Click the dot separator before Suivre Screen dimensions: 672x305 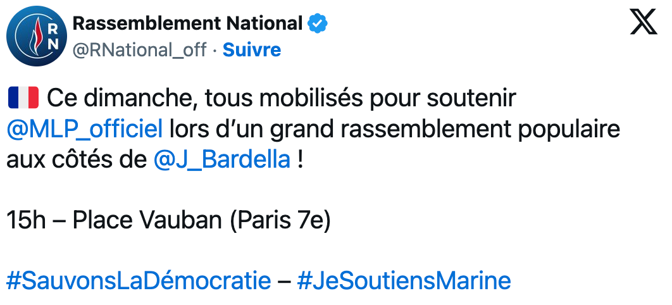[215, 51]
